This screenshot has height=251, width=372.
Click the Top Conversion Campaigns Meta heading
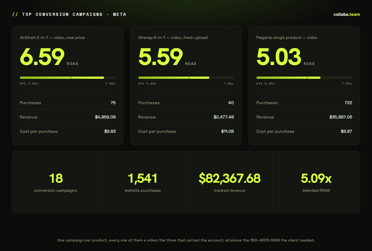(x=69, y=14)
